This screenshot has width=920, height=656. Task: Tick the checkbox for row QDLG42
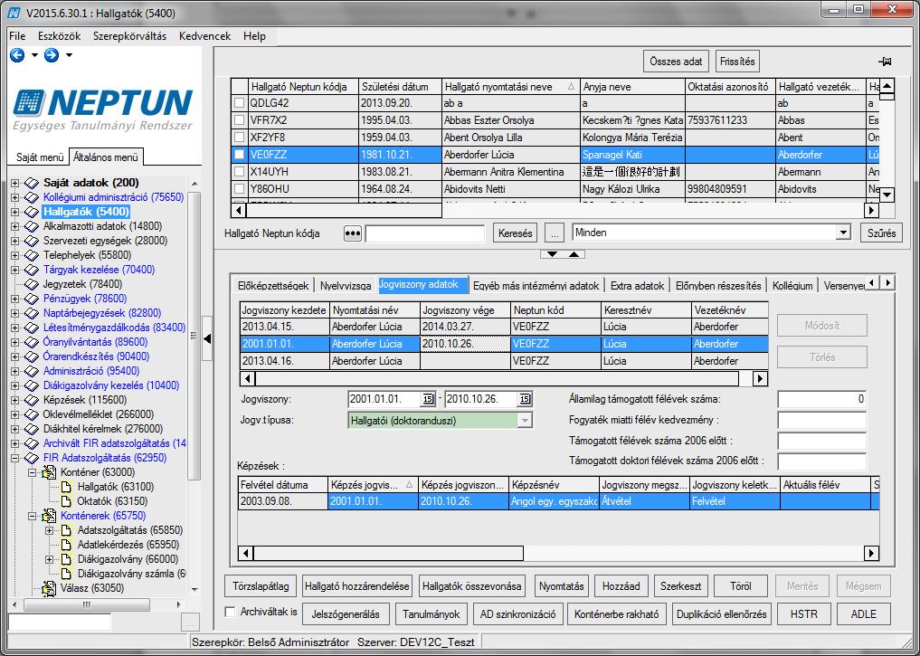240,103
